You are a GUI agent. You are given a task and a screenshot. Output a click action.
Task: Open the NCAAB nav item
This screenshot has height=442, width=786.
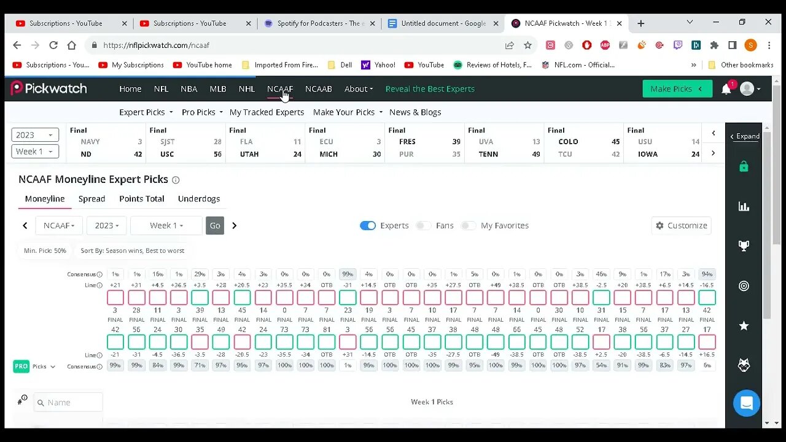click(319, 89)
